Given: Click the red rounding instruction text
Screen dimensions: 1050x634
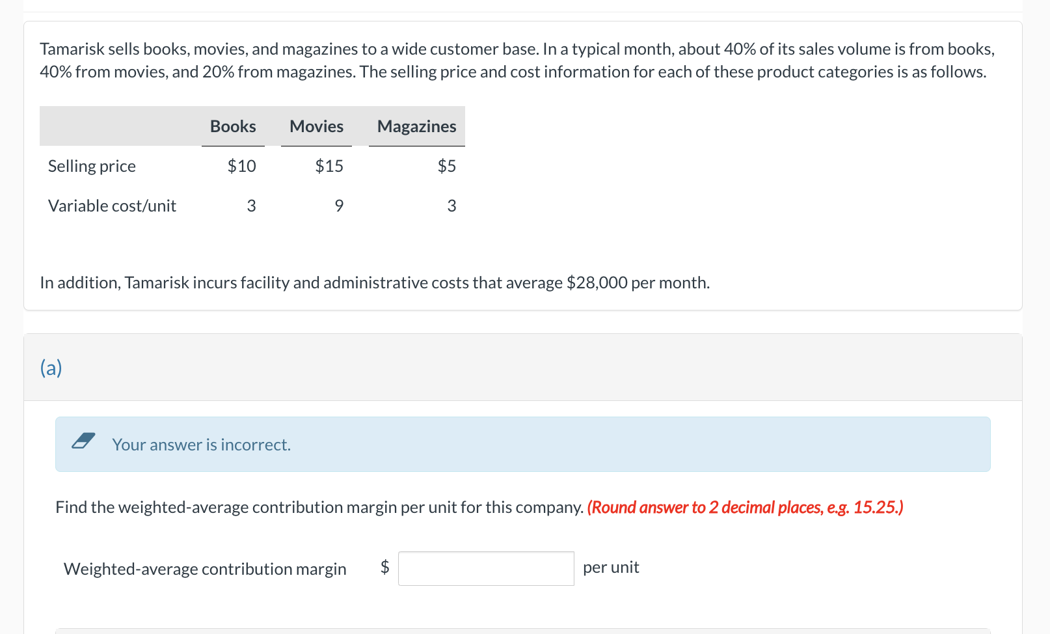Looking at the screenshot, I should point(745,507).
